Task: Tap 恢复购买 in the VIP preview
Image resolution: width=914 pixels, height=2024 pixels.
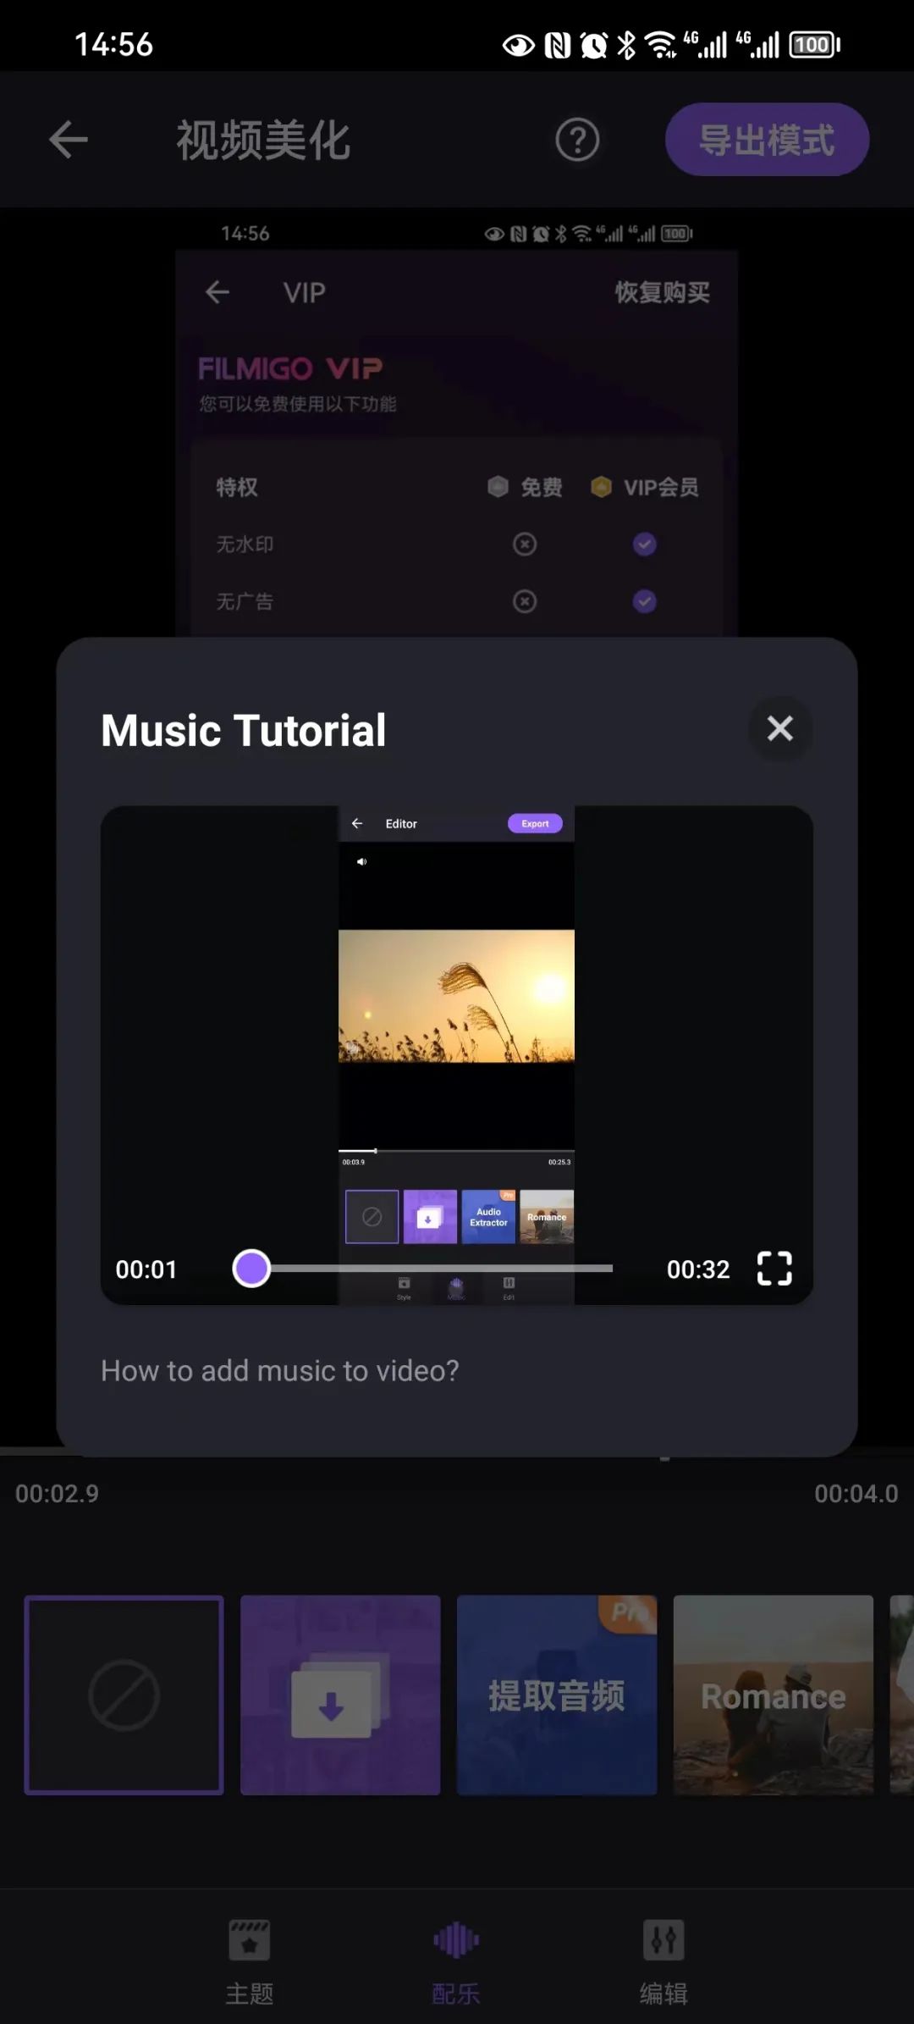Action: (x=663, y=293)
